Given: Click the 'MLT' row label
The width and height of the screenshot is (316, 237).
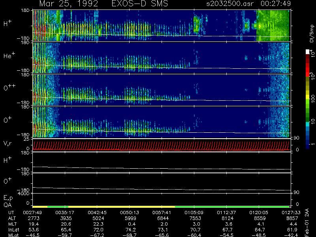Looking at the screenshot, I should point(13,224).
